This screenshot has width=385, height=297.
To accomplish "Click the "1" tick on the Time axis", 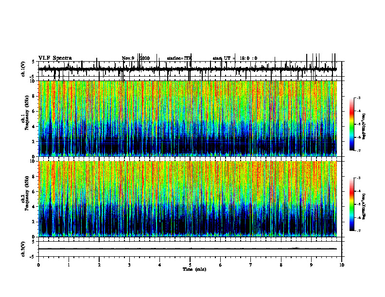I will 69,265.
